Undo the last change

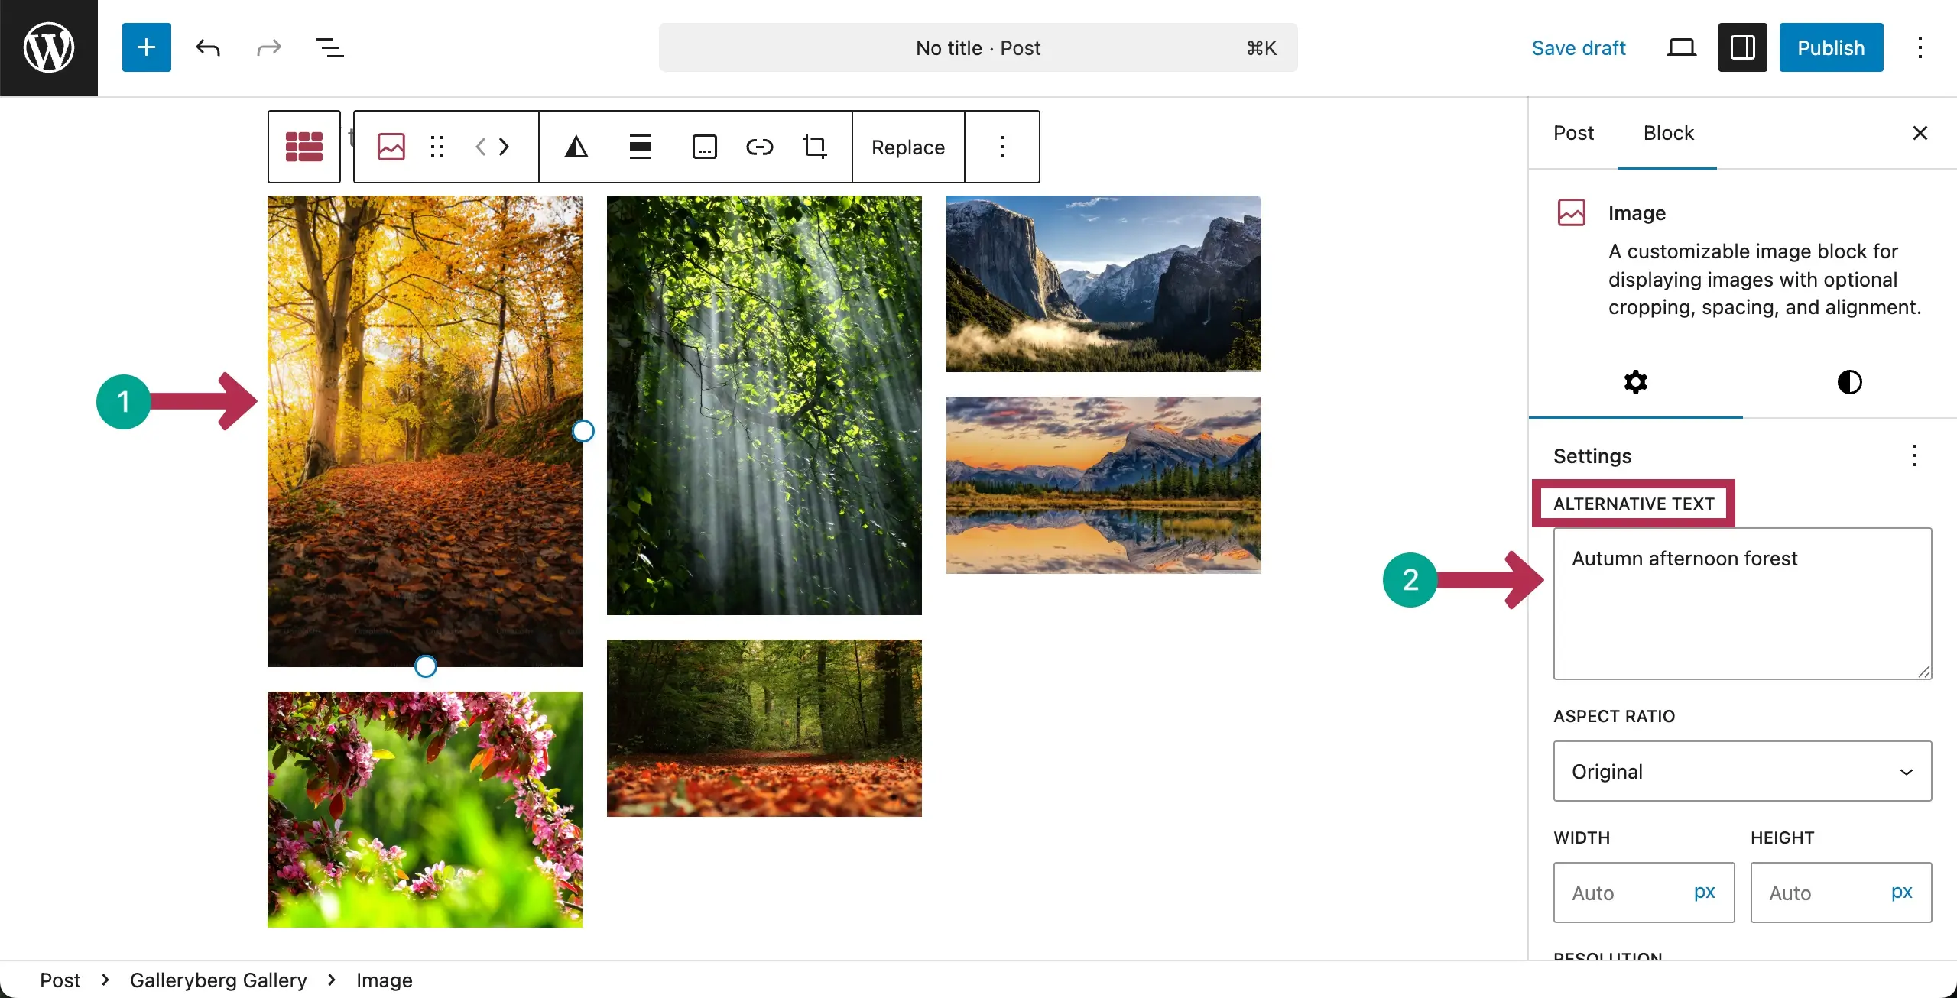207,47
